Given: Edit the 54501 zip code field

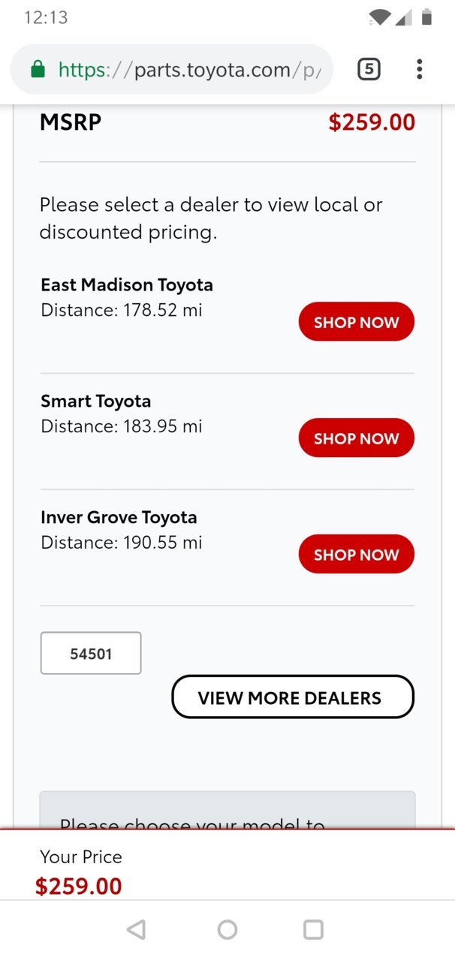Looking at the screenshot, I should point(91,654).
